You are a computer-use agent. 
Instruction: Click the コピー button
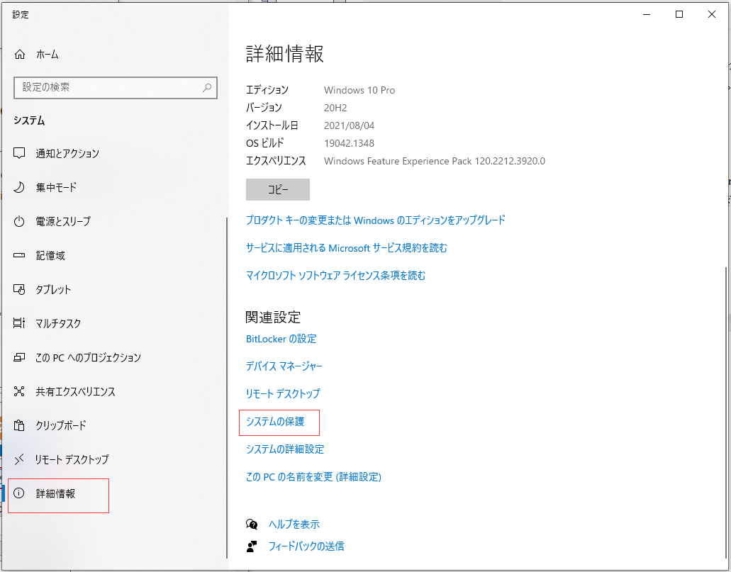(277, 189)
